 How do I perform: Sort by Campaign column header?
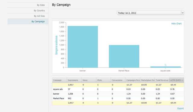click(x=60, y=80)
